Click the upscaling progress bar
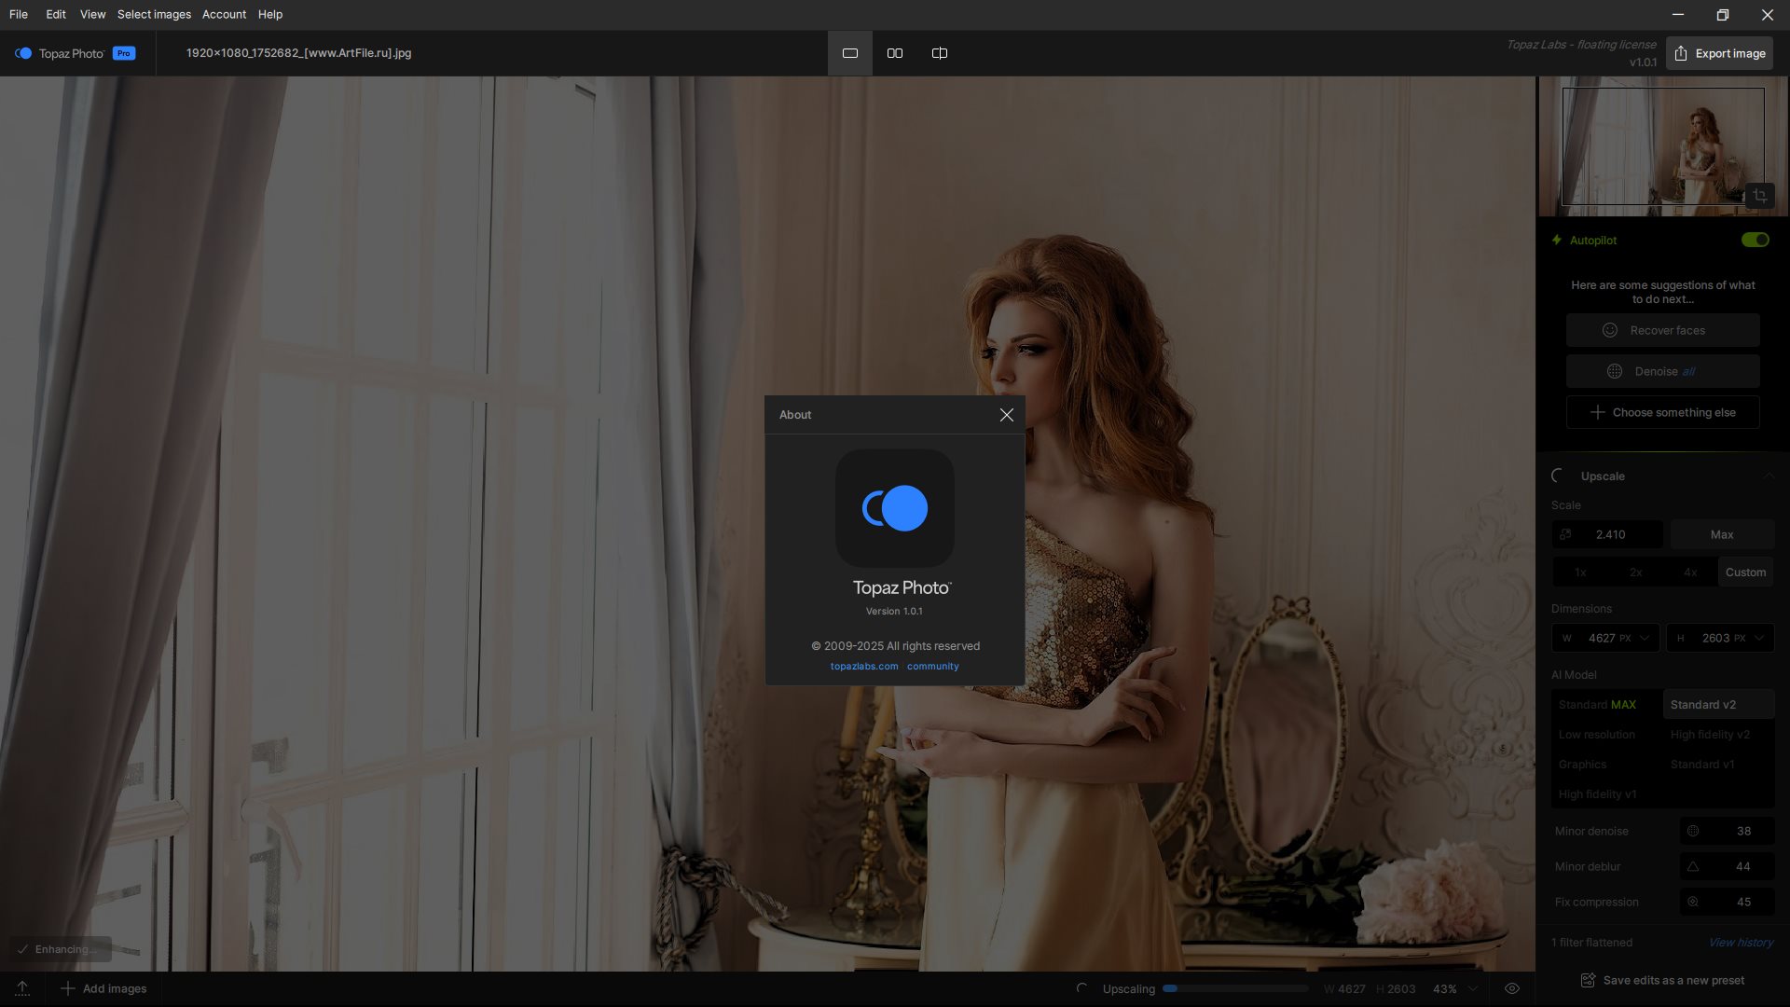The width and height of the screenshot is (1790, 1007). pos(1234,988)
